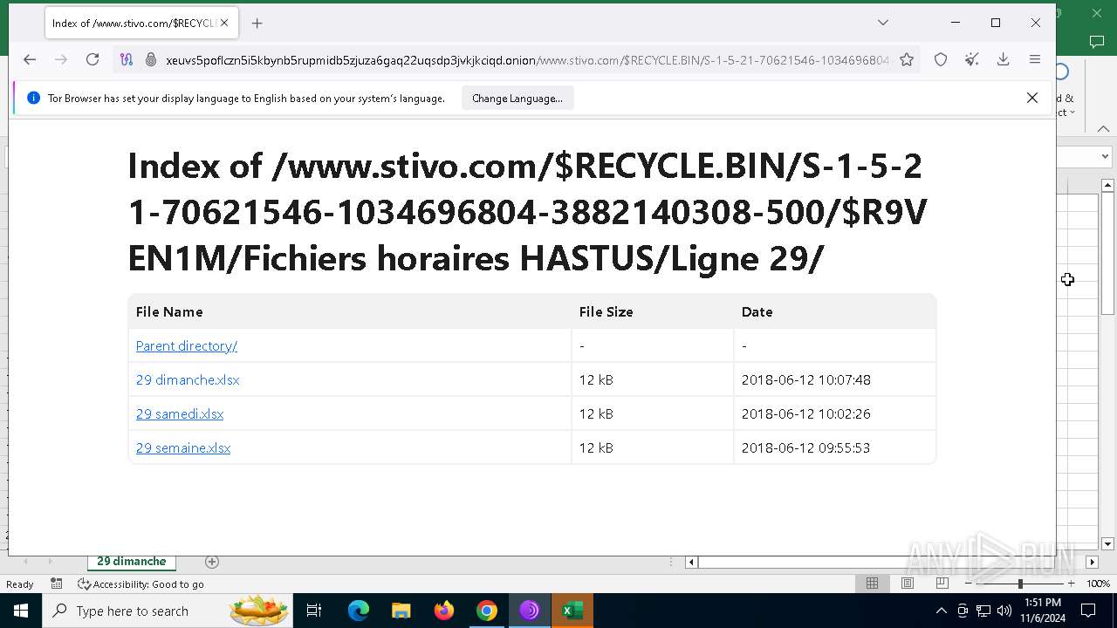The width and height of the screenshot is (1117, 628).
Task: Open the network icon in system tray
Action: (x=983, y=611)
